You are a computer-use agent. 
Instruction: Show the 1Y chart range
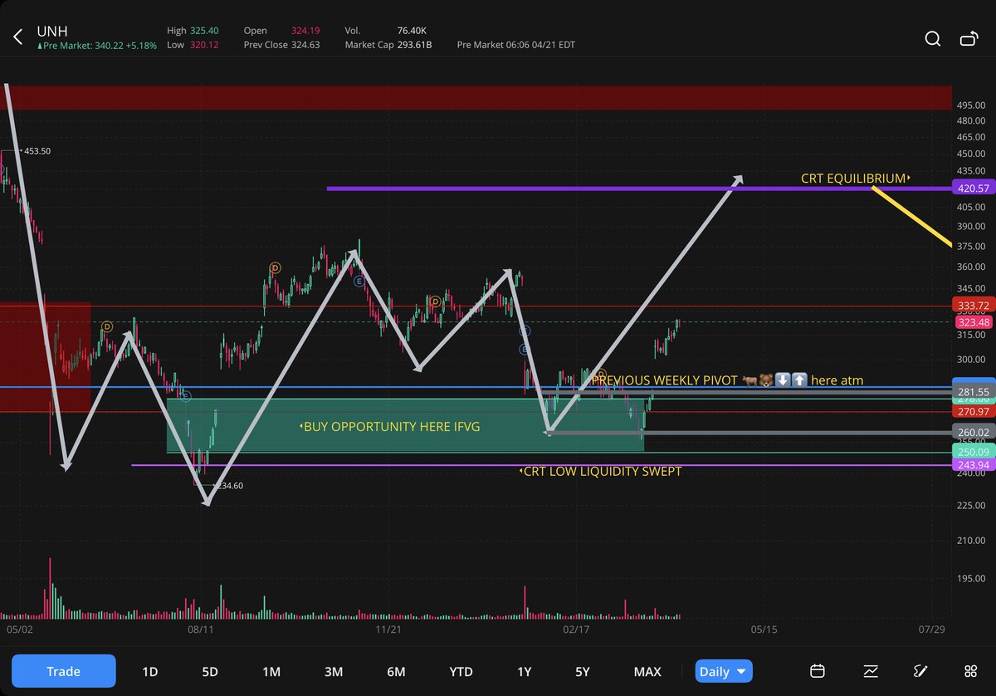(x=524, y=671)
